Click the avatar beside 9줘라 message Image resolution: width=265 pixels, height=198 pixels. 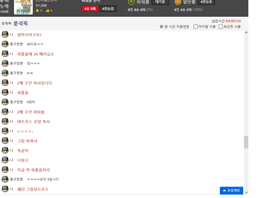click(5, 102)
